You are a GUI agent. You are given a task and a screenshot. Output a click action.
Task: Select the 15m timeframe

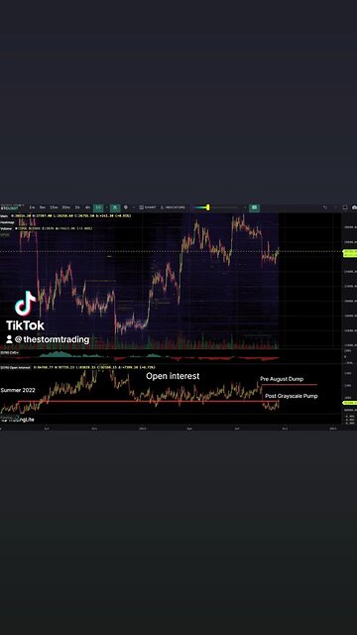click(x=54, y=207)
